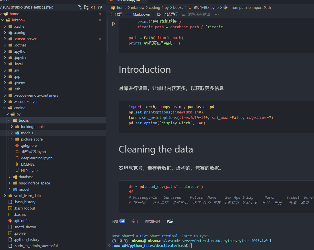Collapse all folders in explorer

point(100,7)
